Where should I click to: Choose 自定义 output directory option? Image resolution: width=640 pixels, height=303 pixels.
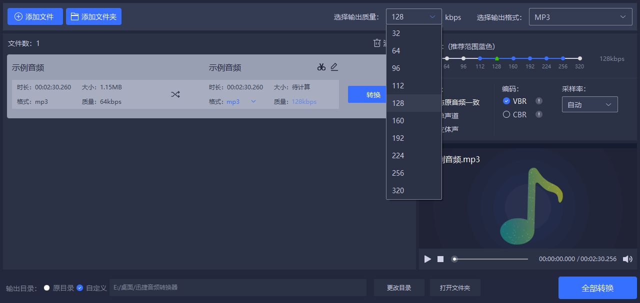(x=79, y=288)
